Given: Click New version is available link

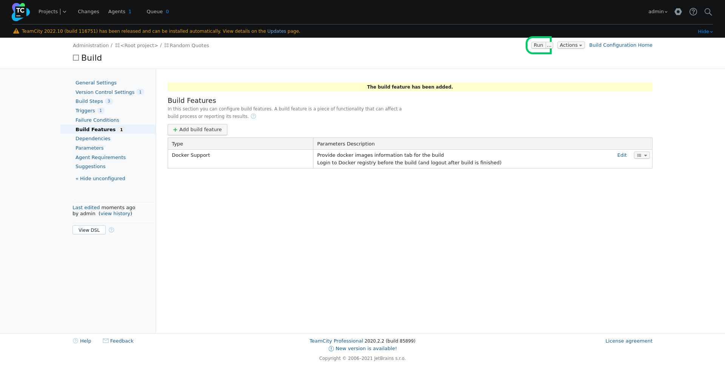Looking at the screenshot, I should tap(366, 349).
